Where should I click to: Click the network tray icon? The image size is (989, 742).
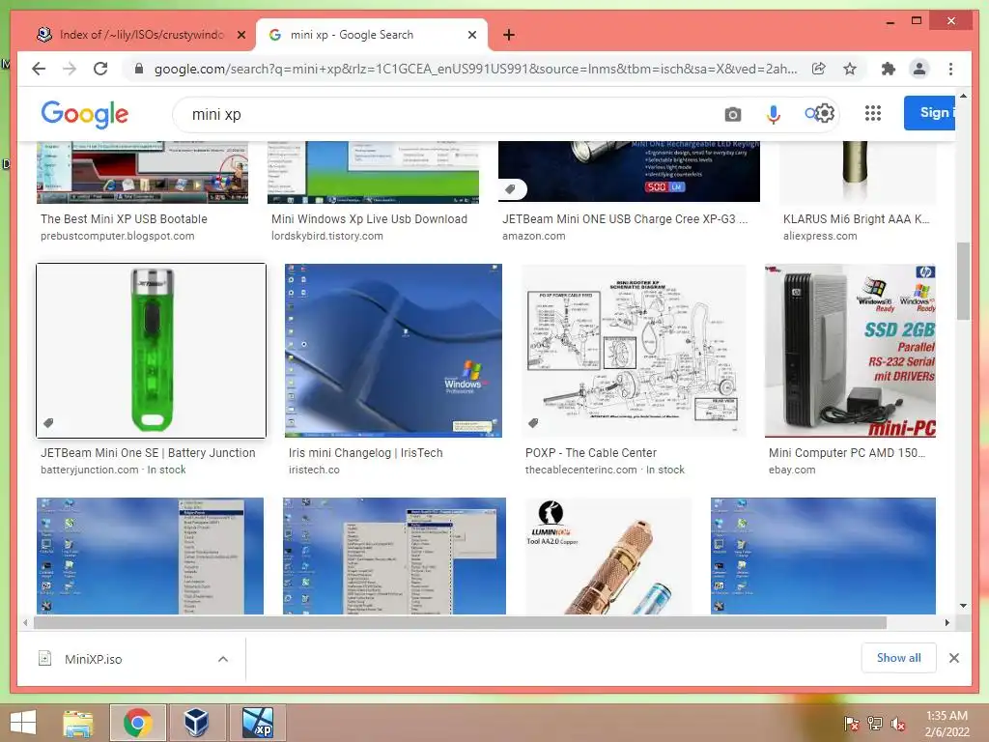point(875,723)
